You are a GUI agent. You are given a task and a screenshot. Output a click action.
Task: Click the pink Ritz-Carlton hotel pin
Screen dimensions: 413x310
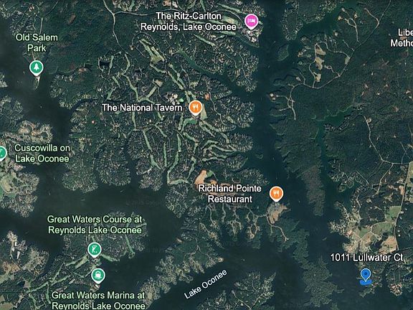[251, 22]
